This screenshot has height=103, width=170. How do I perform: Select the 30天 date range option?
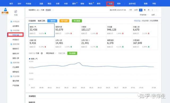[x=136, y=10]
